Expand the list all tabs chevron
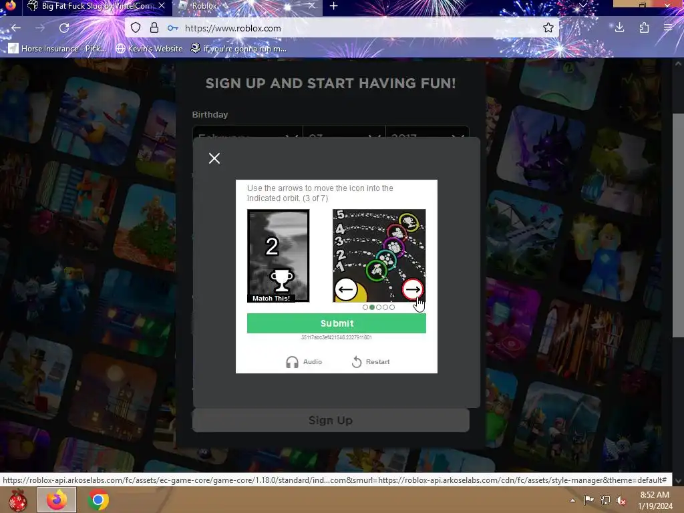The width and height of the screenshot is (684, 513). (x=582, y=5)
